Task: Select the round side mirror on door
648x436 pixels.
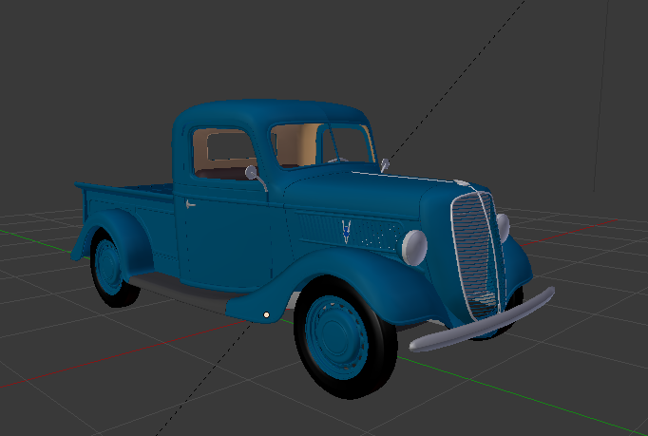Action: [251, 172]
